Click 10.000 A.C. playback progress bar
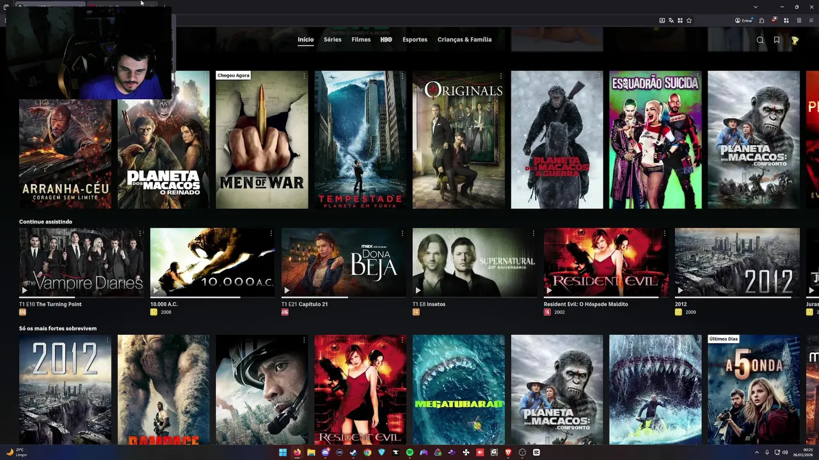Viewport: 819px width, 460px height. 212,297
